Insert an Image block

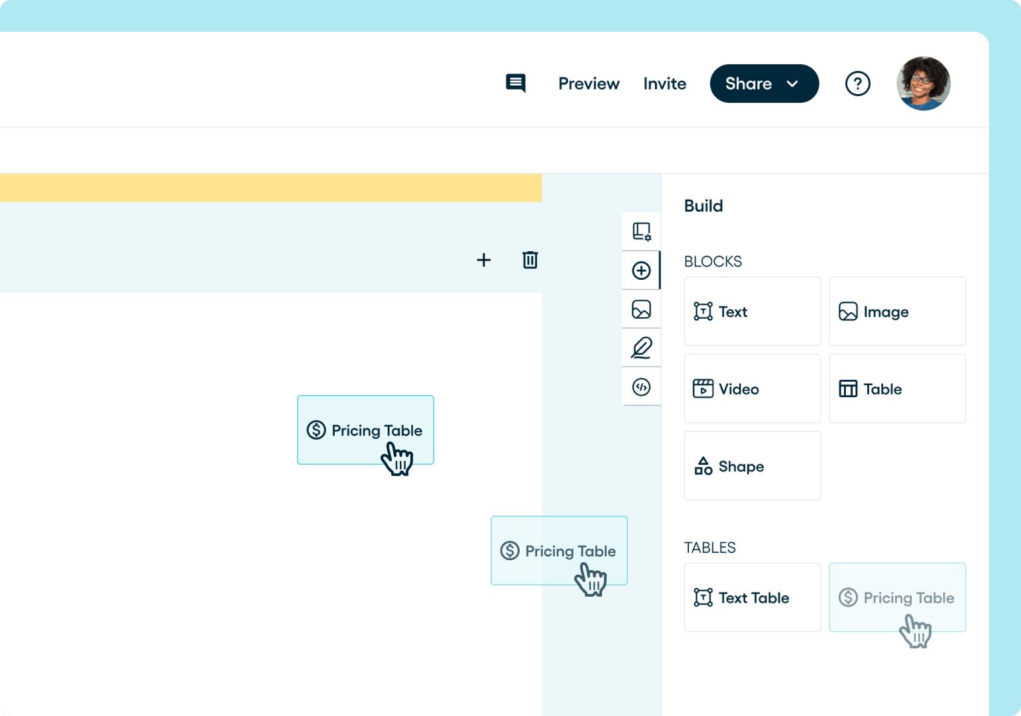(897, 312)
